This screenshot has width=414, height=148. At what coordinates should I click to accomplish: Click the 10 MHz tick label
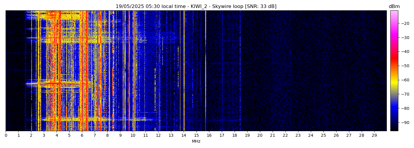[133, 136]
